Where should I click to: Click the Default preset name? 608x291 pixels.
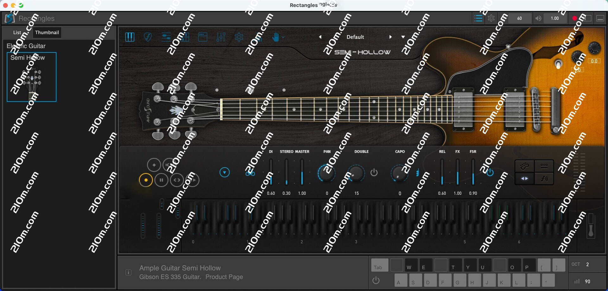click(355, 37)
